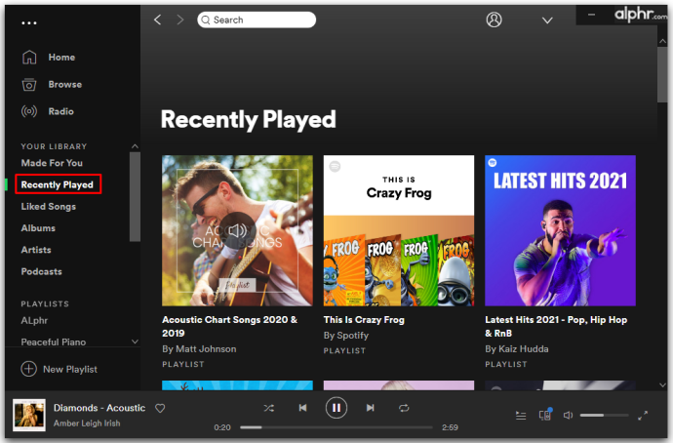Open Kaiz Hudda's profile link
The image size is (673, 443).
(523, 349)
